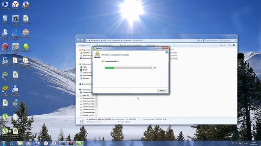This screenshot has width=261, height=146.
Task: Click the red record icon on taskbar
Action: click(71, 144)
